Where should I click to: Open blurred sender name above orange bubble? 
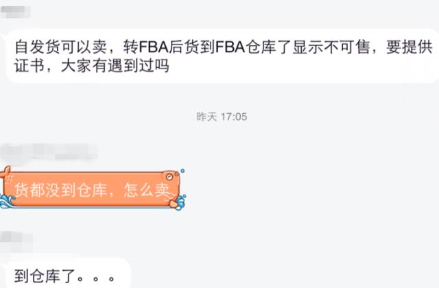click(49, 152)
